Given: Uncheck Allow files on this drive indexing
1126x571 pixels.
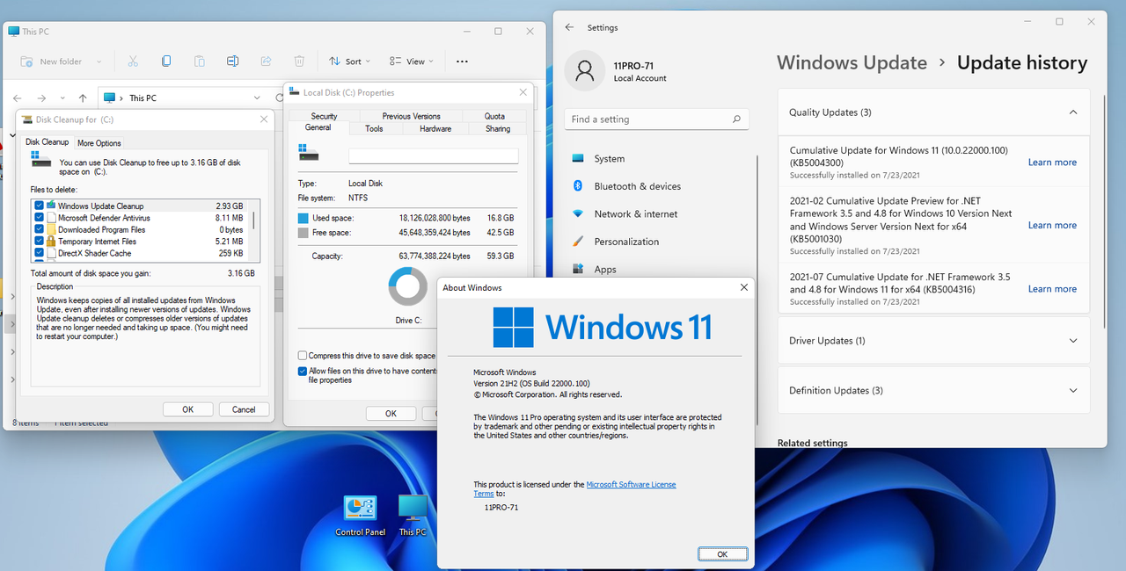Looking at the screenshot, I should click(303, 372).
